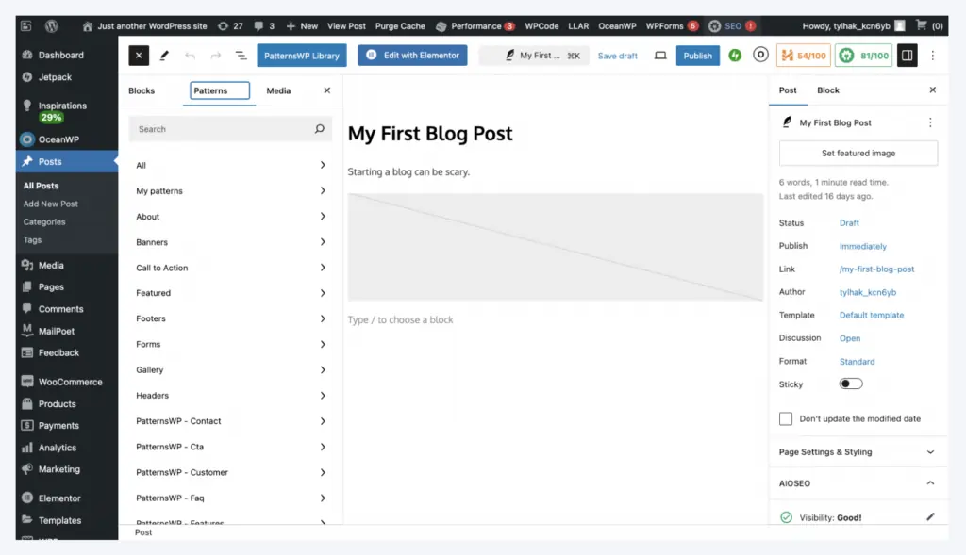Image resolution: width=966 pixels, height=555 pixels.
Task: Click the green Jetpack lightning icon
Action: coord(735,56)
